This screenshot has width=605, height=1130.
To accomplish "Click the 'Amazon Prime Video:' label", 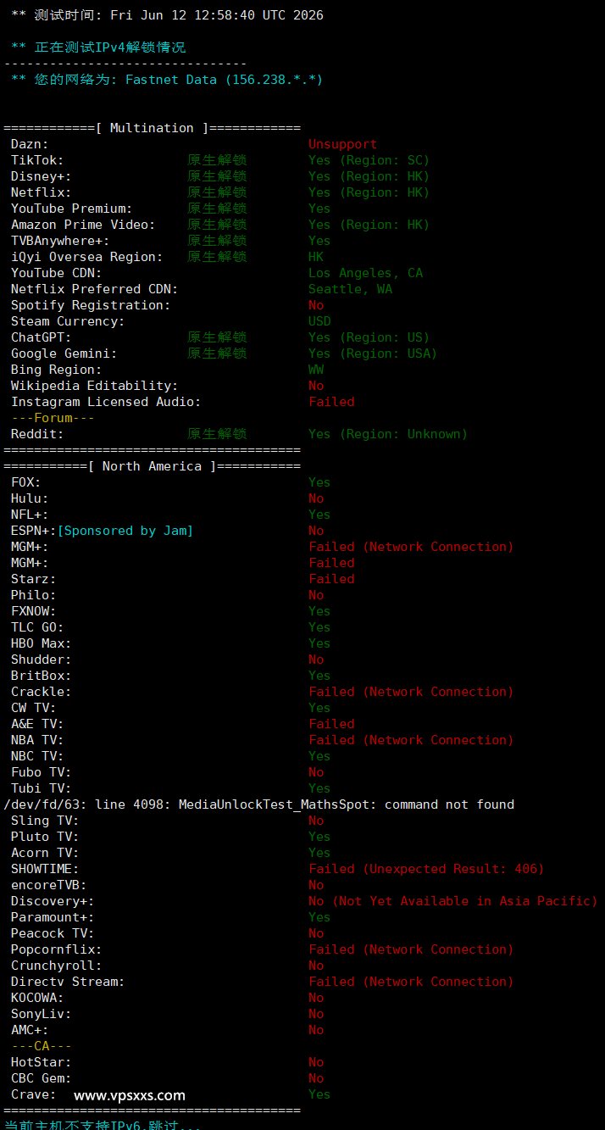I will click(x=83, y=225).
